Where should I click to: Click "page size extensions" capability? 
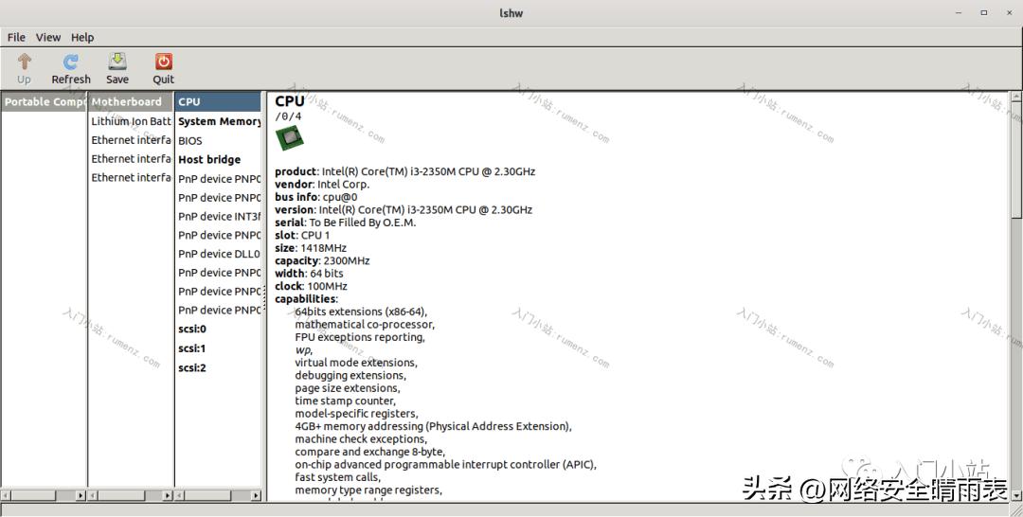point(347,388)
